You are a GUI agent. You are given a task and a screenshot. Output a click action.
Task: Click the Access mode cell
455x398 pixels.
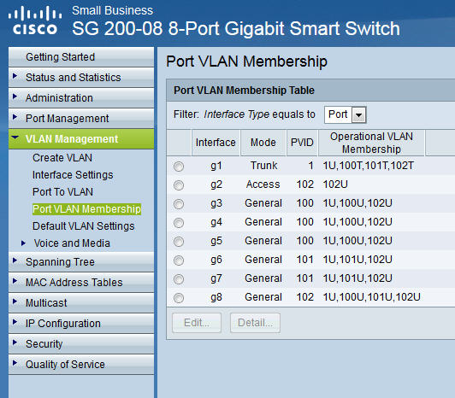tap(263, 184)
